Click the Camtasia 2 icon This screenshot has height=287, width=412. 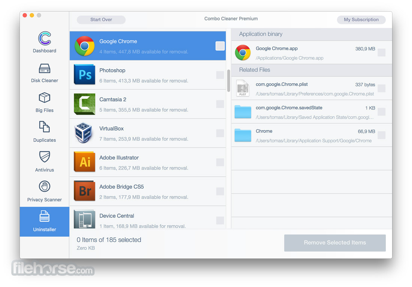click(x=85, y=104)
